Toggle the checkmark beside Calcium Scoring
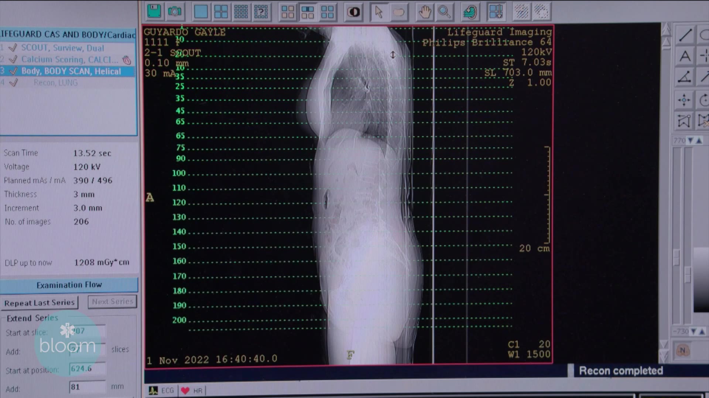 [x=13, y=59]
